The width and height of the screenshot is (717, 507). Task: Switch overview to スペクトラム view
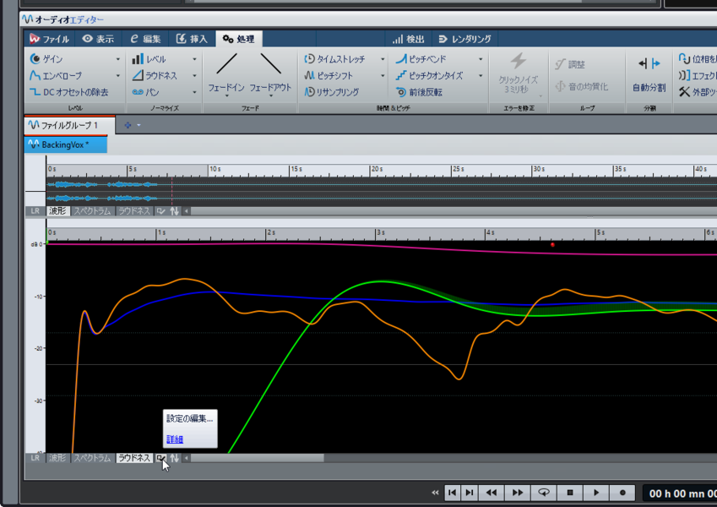point(92,211)
